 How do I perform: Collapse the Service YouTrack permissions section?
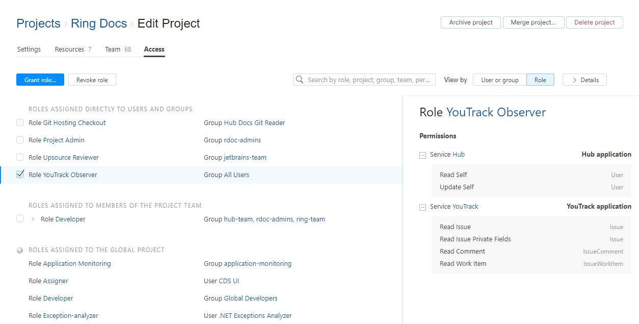(422, 207)
